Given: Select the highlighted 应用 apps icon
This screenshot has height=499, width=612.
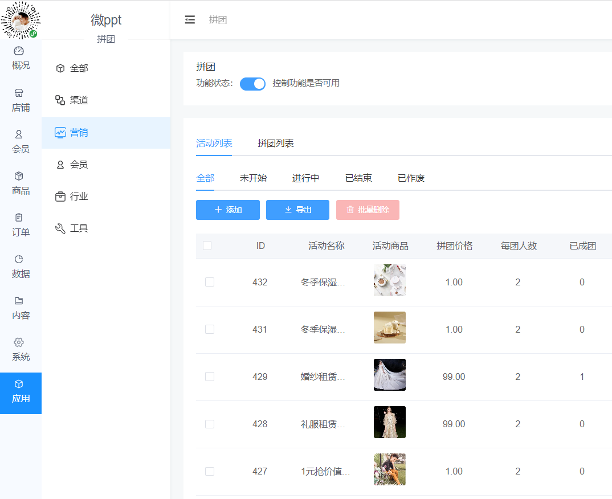Looking at the screenshot, I should tap(21, 393).
